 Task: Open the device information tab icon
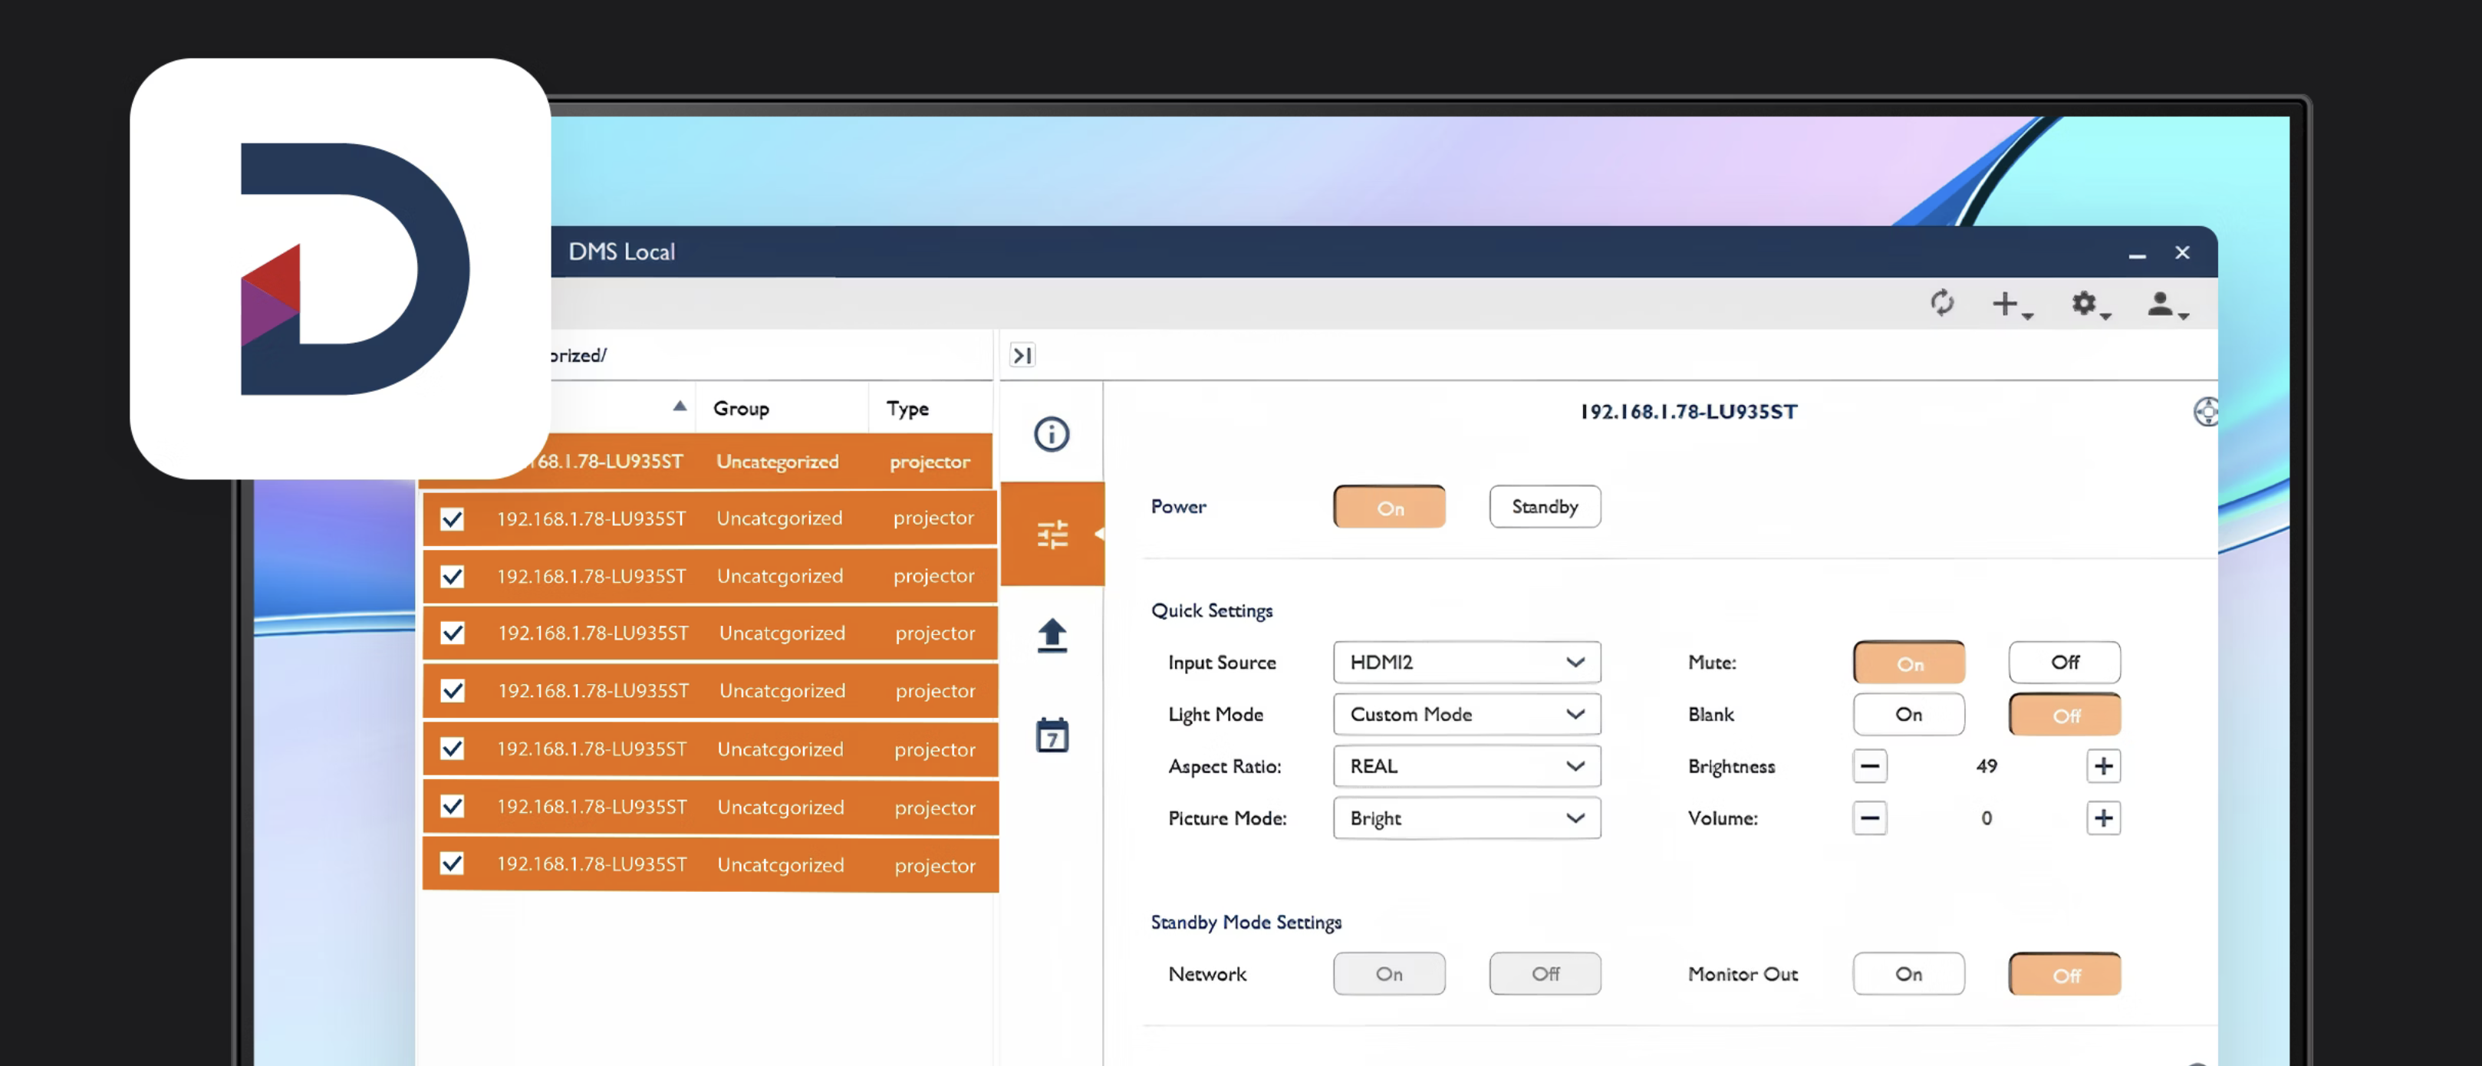1052,434
